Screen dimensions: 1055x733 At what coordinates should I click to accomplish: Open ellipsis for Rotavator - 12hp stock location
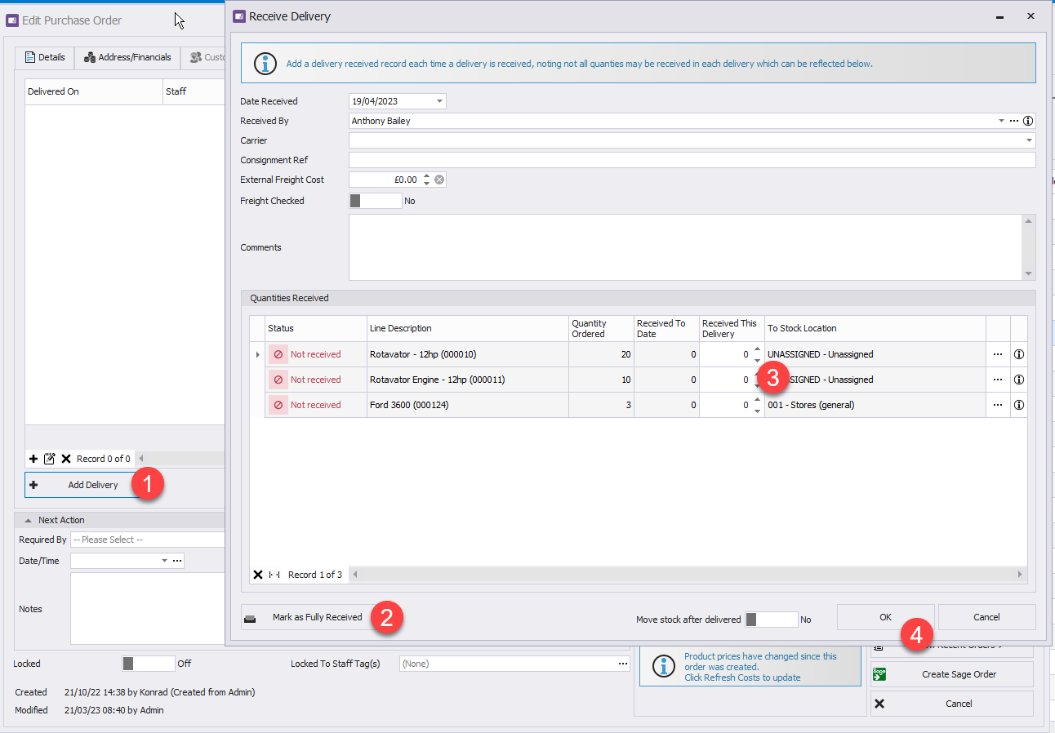coord(998,354)
